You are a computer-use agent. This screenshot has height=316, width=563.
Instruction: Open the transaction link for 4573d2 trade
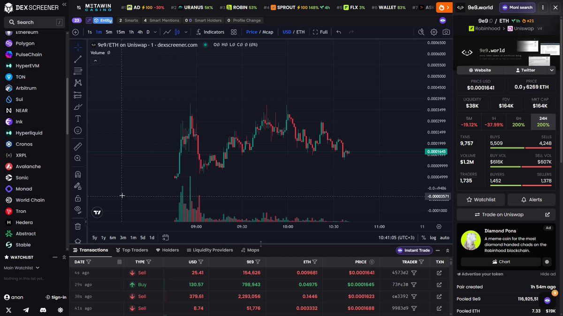coord(439,272)
